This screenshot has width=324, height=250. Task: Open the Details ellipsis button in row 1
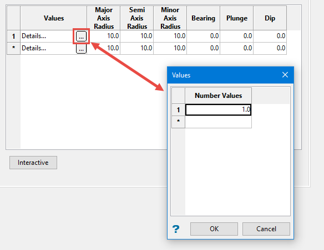tap(81, 37)
